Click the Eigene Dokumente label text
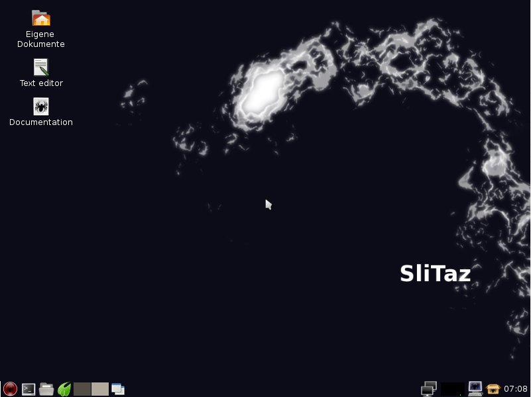The height and width of the screenshot is (397, 531). (41, 39)
